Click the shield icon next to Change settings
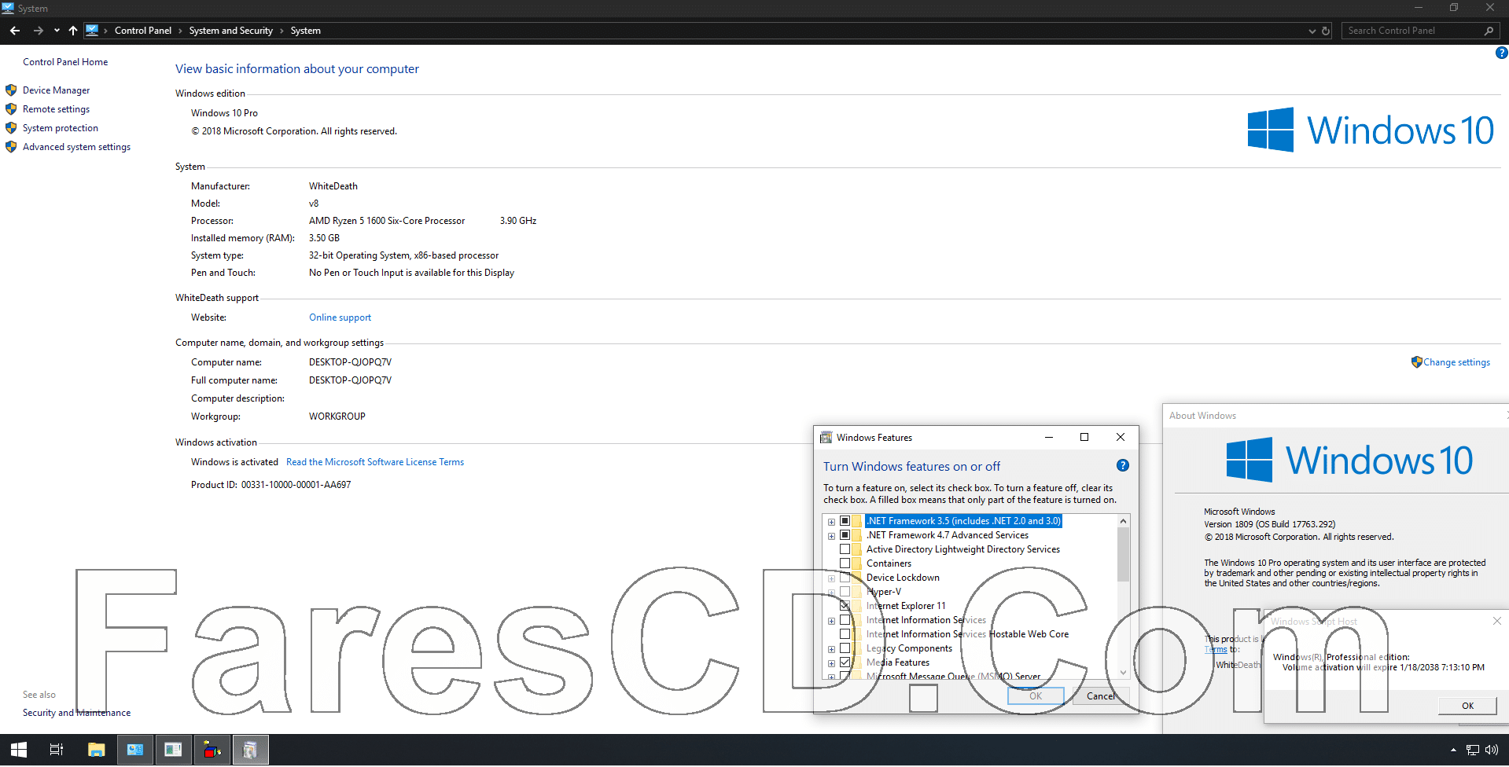1509x767 pixels. (x=1416, y=362)
